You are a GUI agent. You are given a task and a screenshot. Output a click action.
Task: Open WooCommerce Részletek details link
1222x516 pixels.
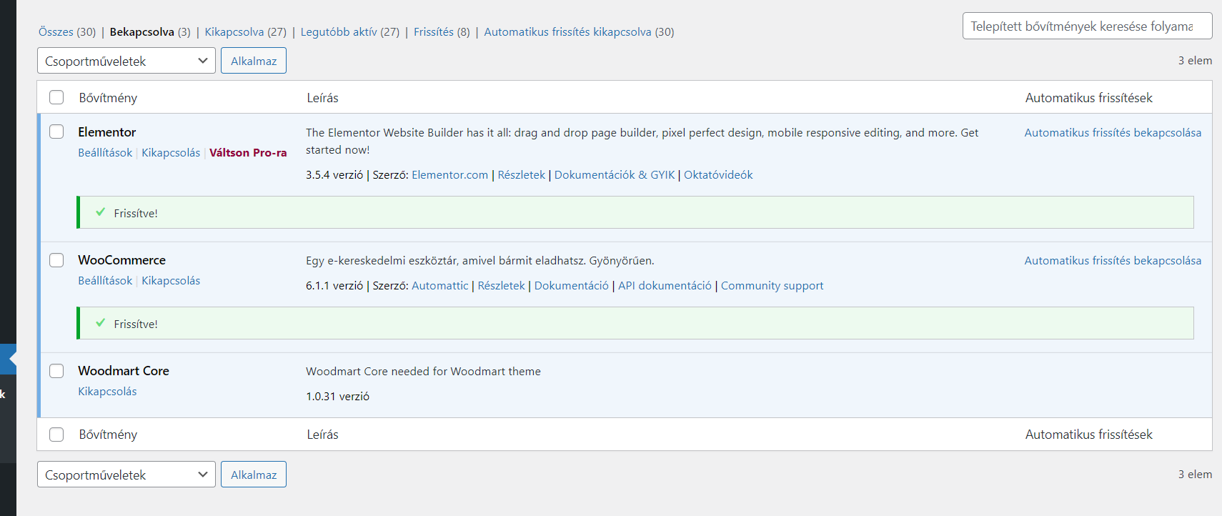(502, 285)
